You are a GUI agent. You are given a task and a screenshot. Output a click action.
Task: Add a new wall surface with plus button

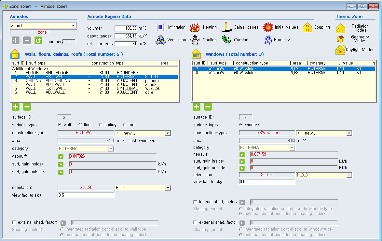pyautogui.click(x=16, y=107)
